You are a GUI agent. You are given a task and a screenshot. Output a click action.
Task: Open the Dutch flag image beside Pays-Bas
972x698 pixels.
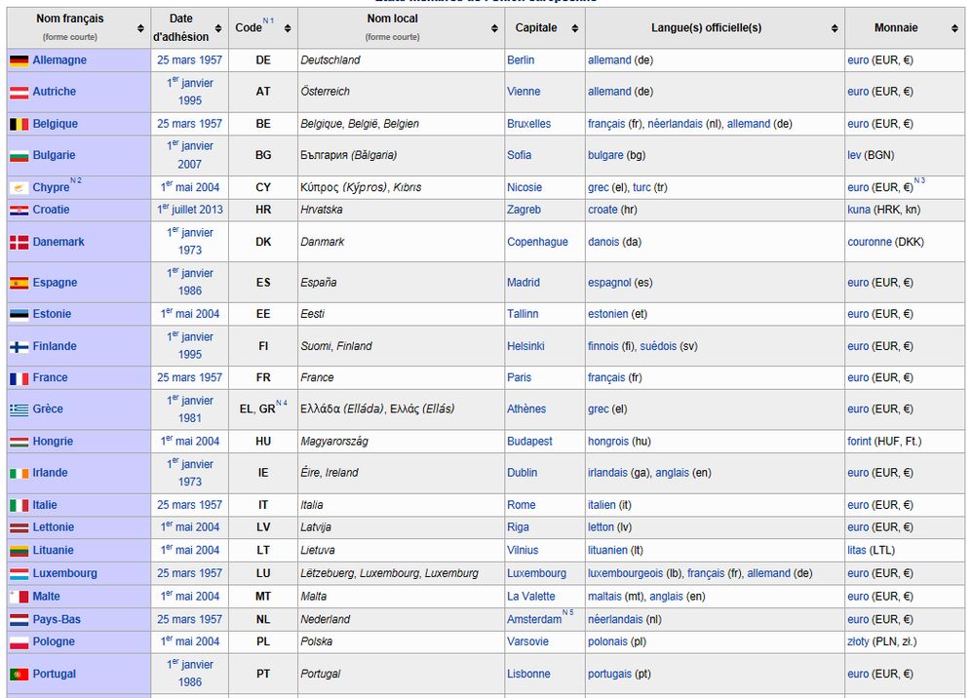tap(19, 620)
